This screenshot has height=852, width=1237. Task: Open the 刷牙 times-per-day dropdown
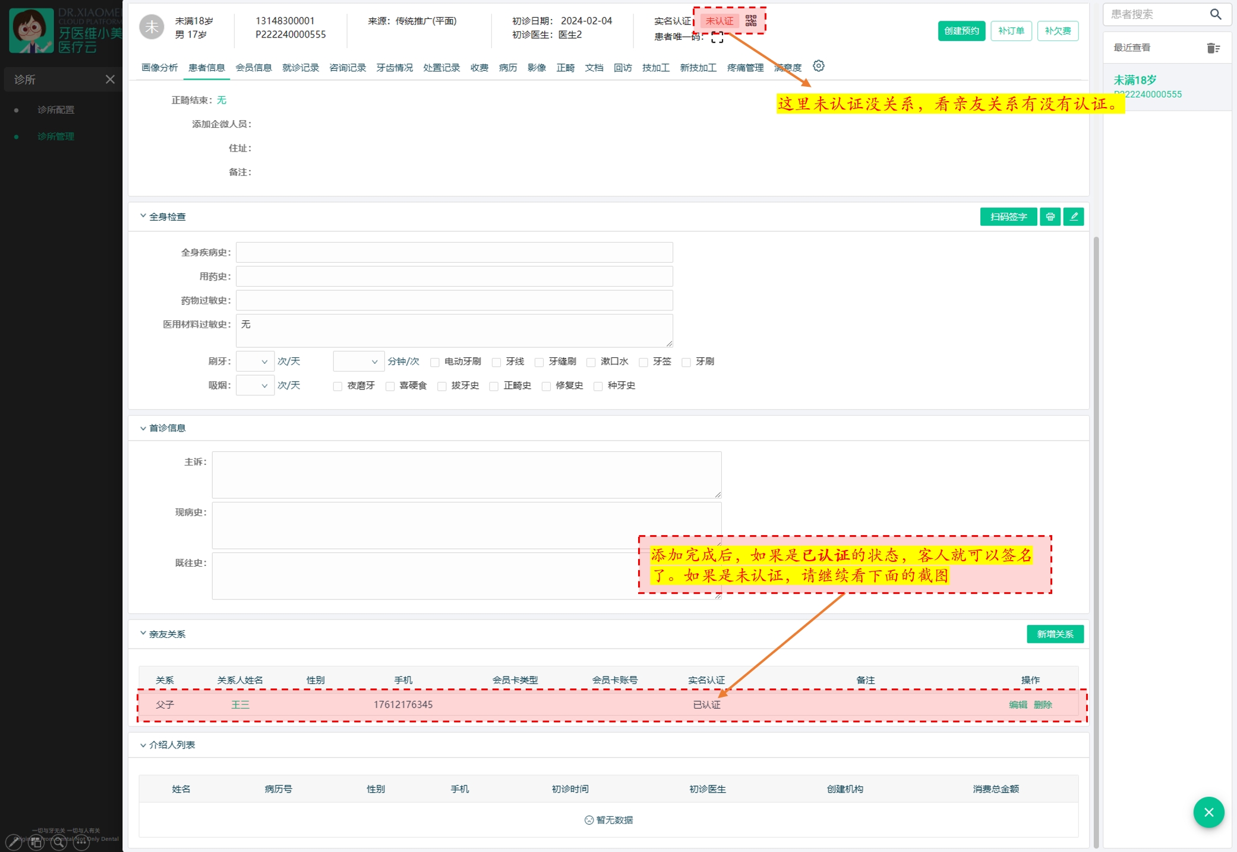pos(255,361)
